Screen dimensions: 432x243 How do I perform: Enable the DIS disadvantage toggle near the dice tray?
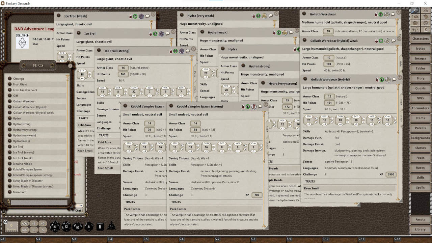25,230
